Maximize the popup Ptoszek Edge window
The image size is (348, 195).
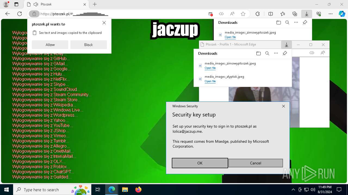311,44
